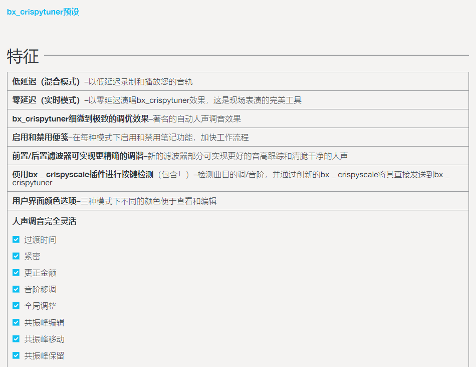Screen dimensions: 476x367
Task: Disable the 音阶移调 checkbox
Action: coord(16,290)
